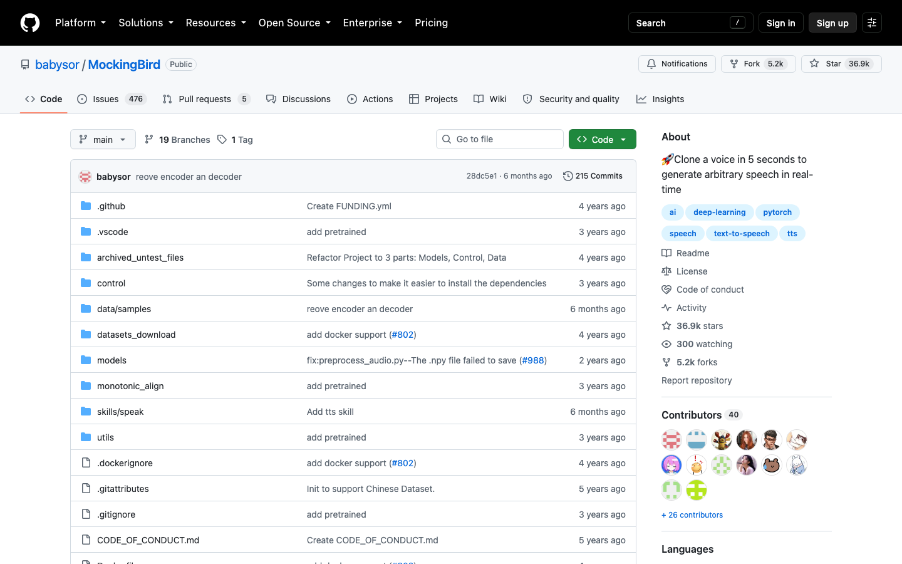Expand the Platform menu
The height and width of the screenshot is (564, 902).
click(x=80, y=23)
